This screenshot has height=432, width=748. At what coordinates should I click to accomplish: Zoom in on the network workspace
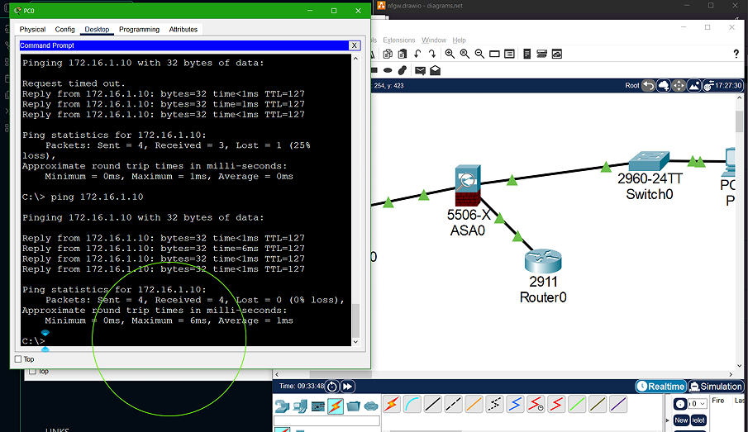(x=450, y=54)
